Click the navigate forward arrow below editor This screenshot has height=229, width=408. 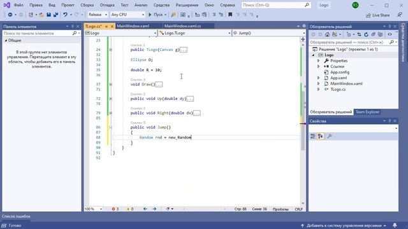click(154, 209)
